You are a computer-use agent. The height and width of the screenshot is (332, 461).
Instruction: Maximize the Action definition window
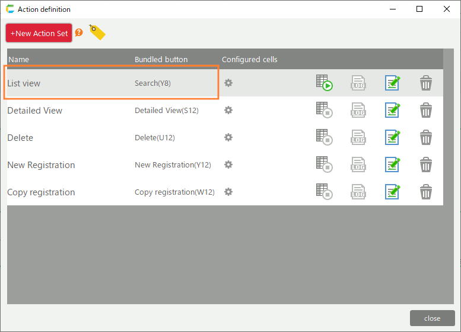coord(419,9)
